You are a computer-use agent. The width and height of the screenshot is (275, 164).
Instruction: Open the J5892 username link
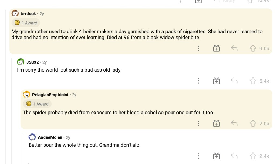[x=32, y=62]
